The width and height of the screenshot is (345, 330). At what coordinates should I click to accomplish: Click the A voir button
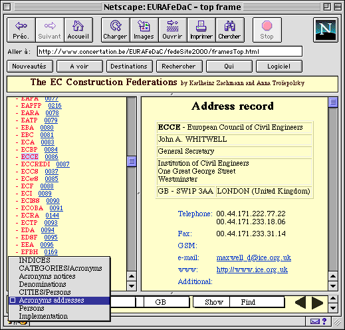(80, 67)
